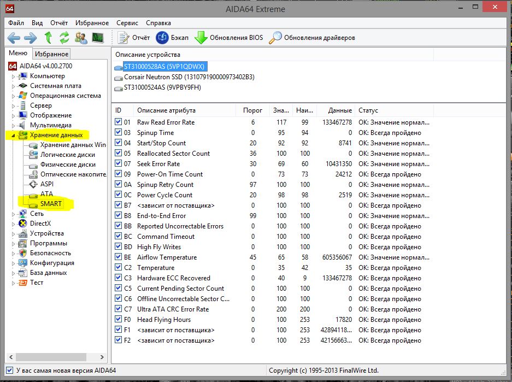Click the Бэкап blue round icon
Screen dimensions: 512x382
tap(162, 38)
